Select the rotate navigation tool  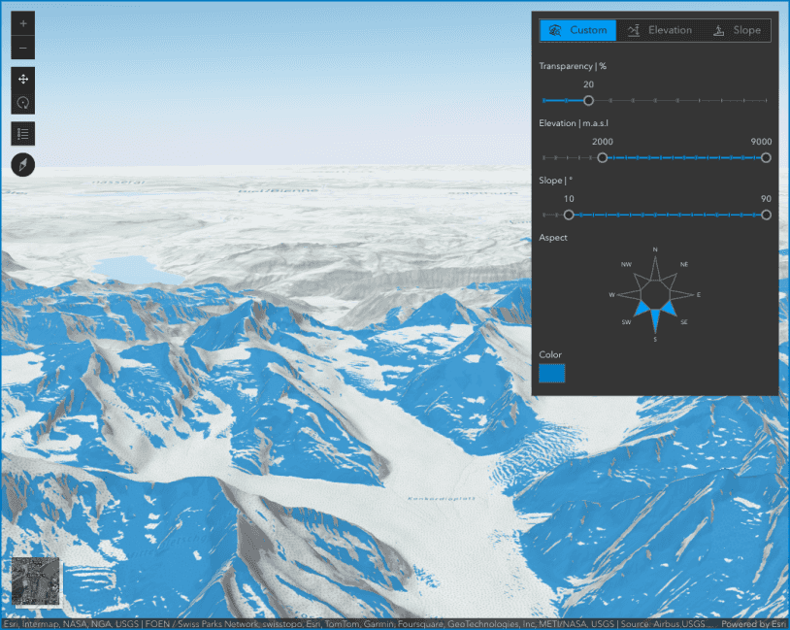click(22, 102)
